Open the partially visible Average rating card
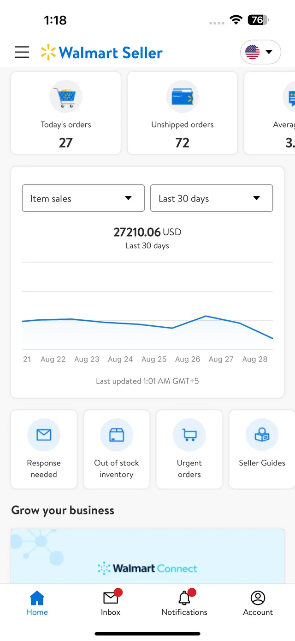This screenshot has width=295, height=641. pos(277,113)
